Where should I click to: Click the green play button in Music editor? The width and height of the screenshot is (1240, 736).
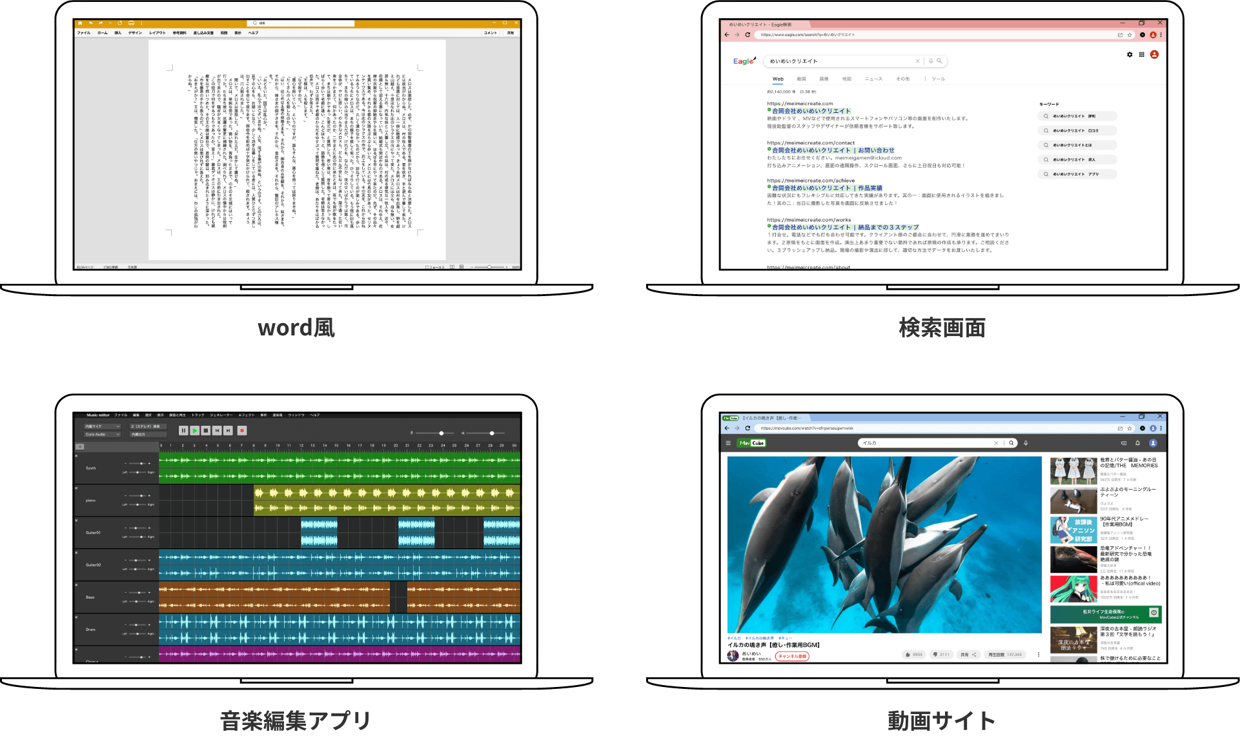195,430
